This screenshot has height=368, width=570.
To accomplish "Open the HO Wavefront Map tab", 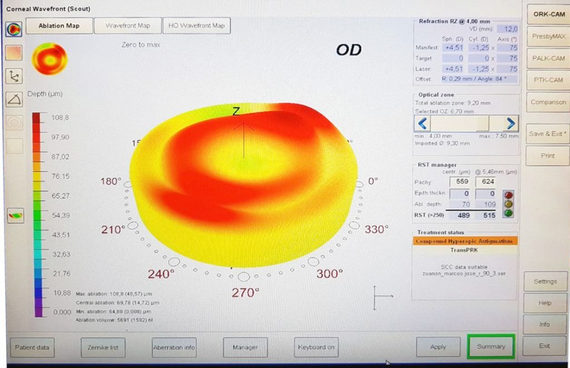I will [x=196, y=26].
